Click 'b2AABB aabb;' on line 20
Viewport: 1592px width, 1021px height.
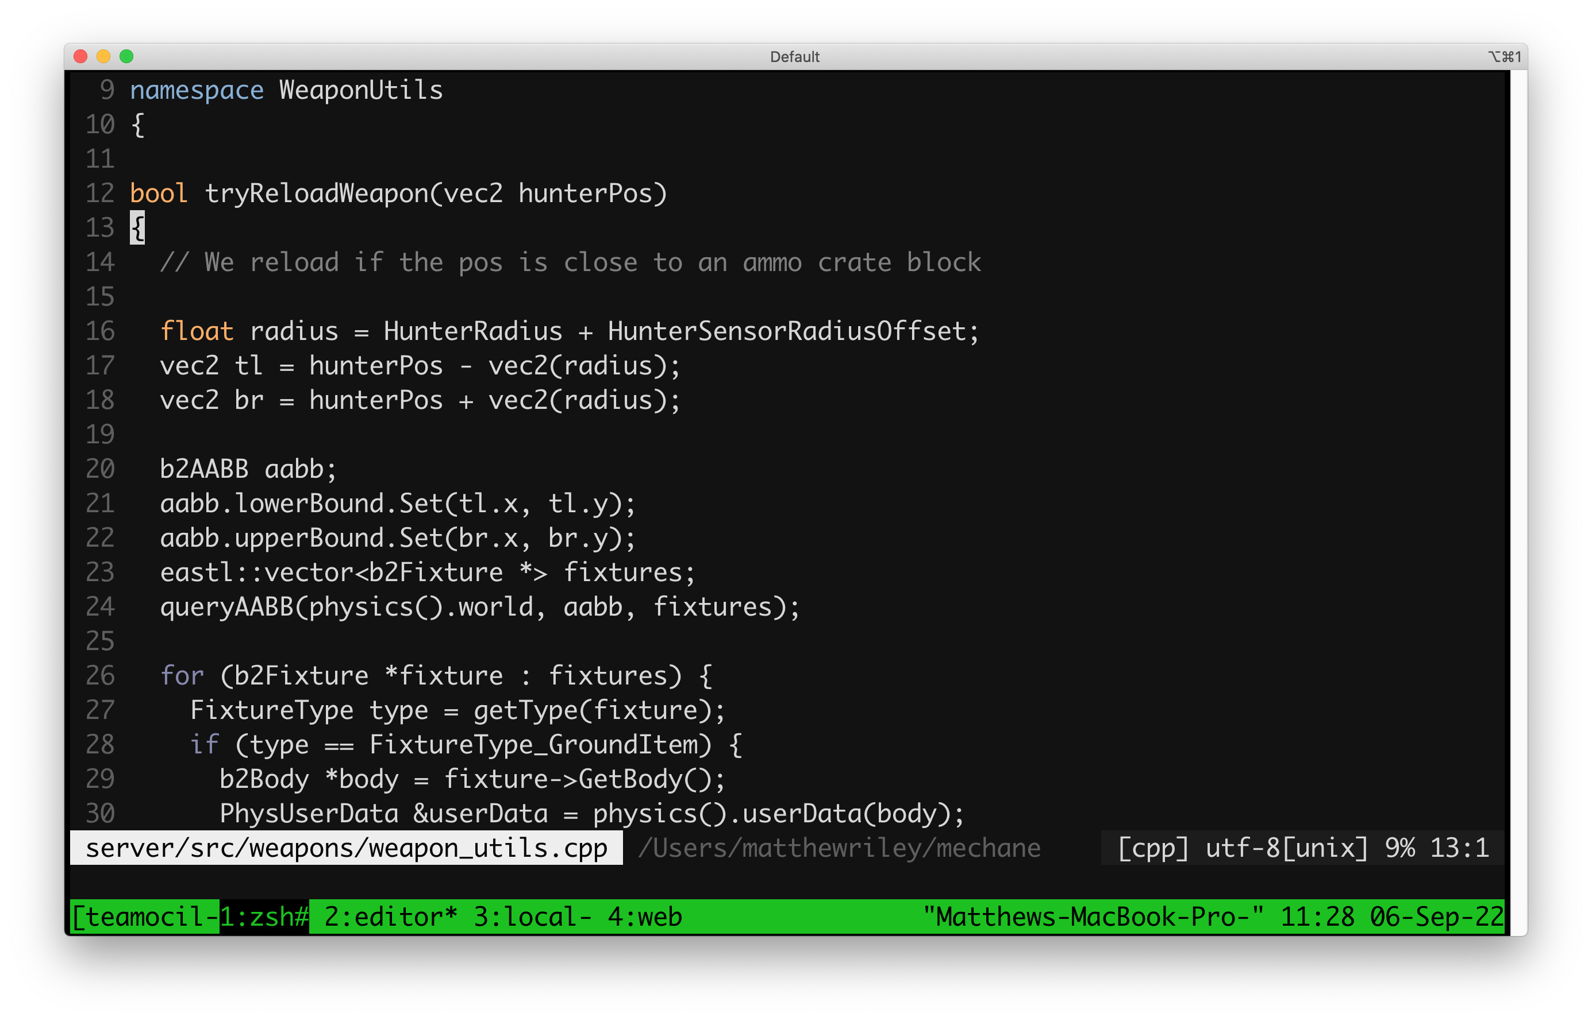(248, 469)
